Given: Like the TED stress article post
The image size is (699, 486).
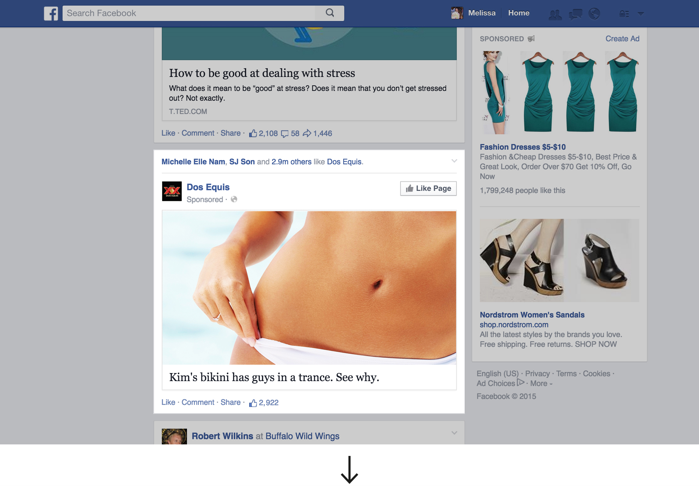Looking at the screenshot, I should tap(168, 133).
